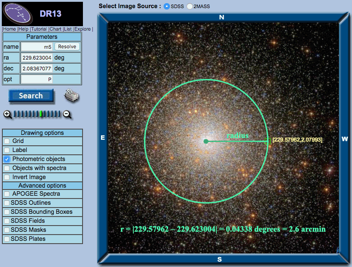Click the Search button
The image size is (352, 267).
tap(31, 96)
